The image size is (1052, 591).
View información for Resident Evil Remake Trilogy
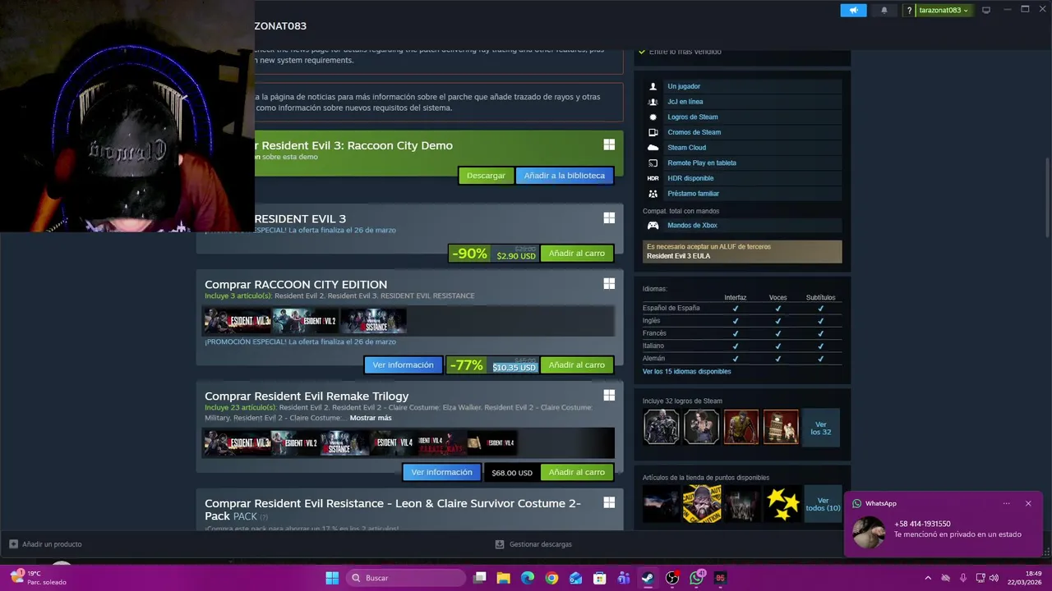441,473
